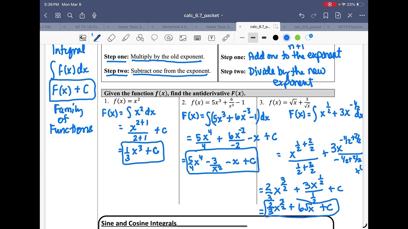Switch to the M1 T3 L6 Co... tab
The height and width of the screenshot is (229, 408).
pos(88,27)
